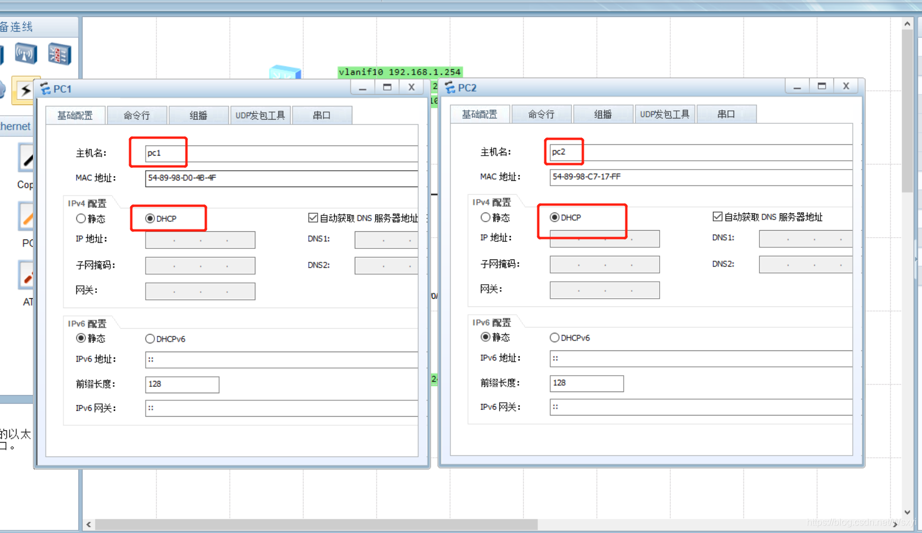Open 串口 tab in PC1 window
This screenshot has width=922, height=533.
point(322,115)
